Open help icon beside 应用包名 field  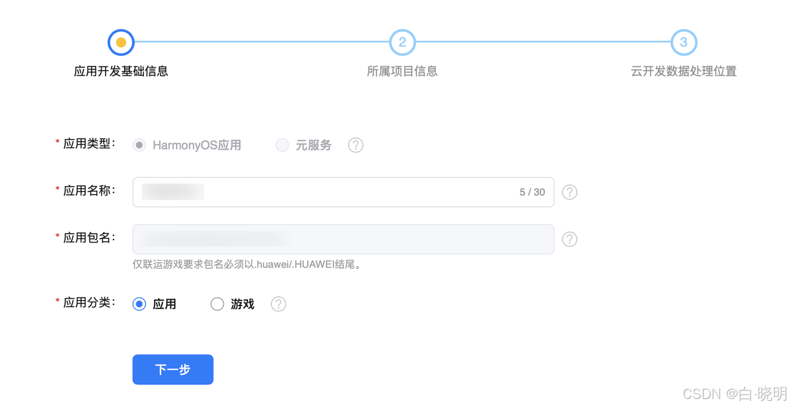570,239
